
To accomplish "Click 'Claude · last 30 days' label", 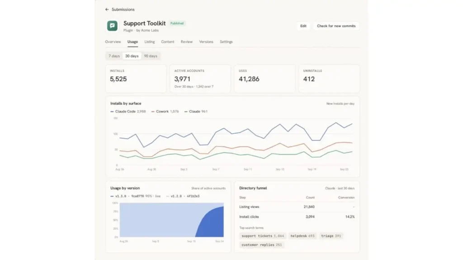I will coord(340,188).
